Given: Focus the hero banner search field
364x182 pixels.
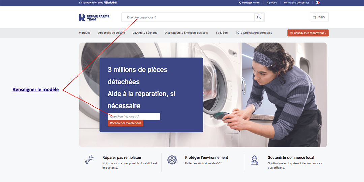Looking at the screenshot, I should click(x=134, y=116).
